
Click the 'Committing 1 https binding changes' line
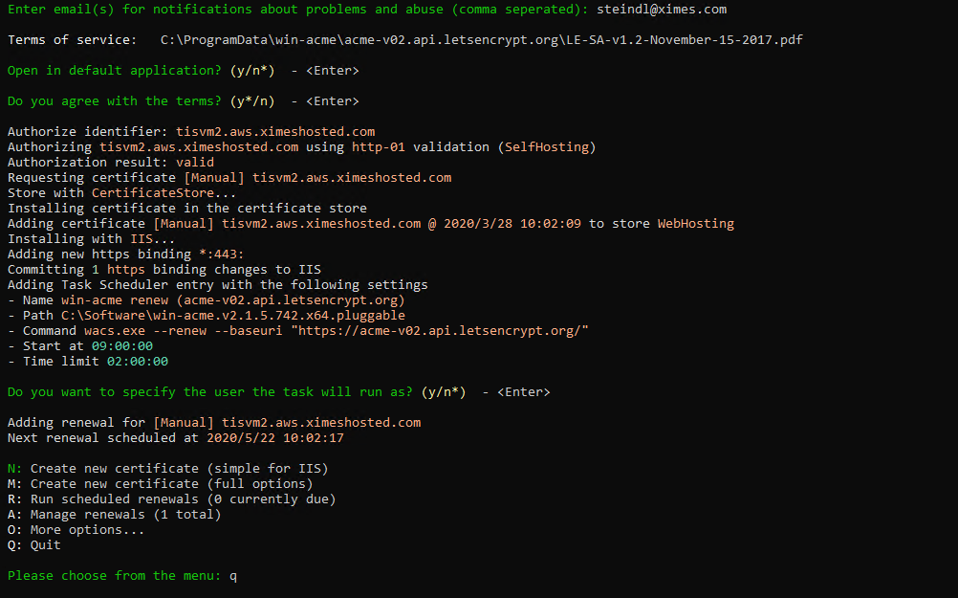click(163, 269)
